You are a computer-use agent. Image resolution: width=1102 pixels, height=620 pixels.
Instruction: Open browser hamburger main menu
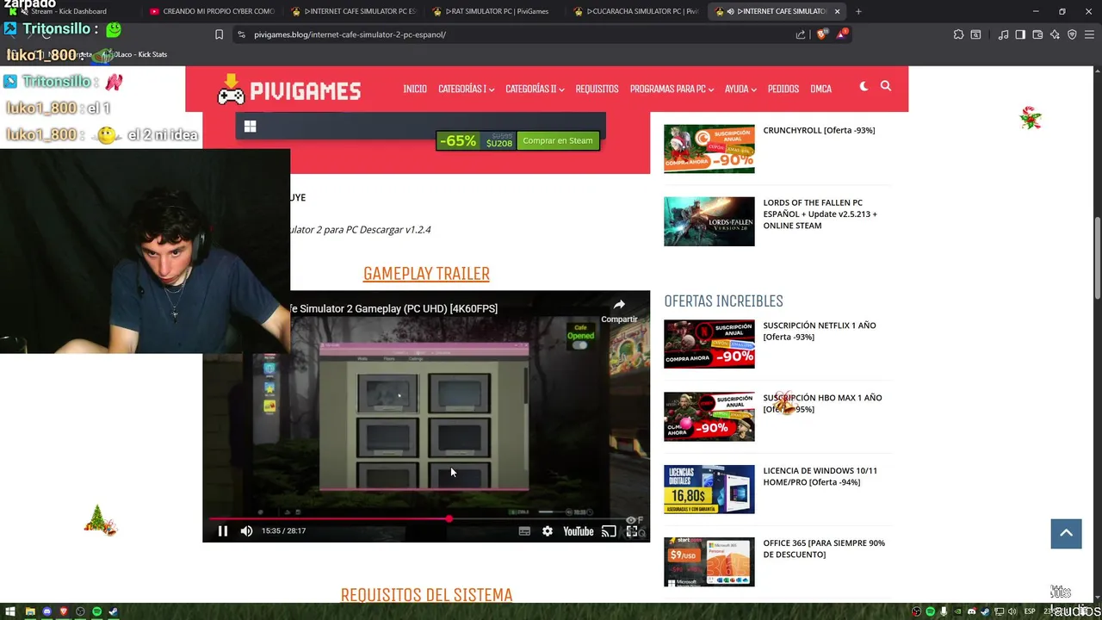(x=1089, y=34)
